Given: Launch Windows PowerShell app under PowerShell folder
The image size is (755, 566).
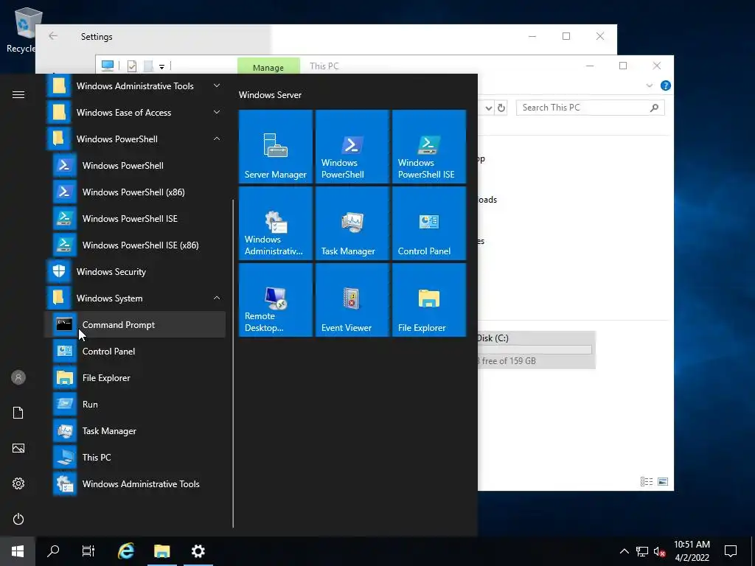Looking at the screenshot, I should [x=135, y=166].
